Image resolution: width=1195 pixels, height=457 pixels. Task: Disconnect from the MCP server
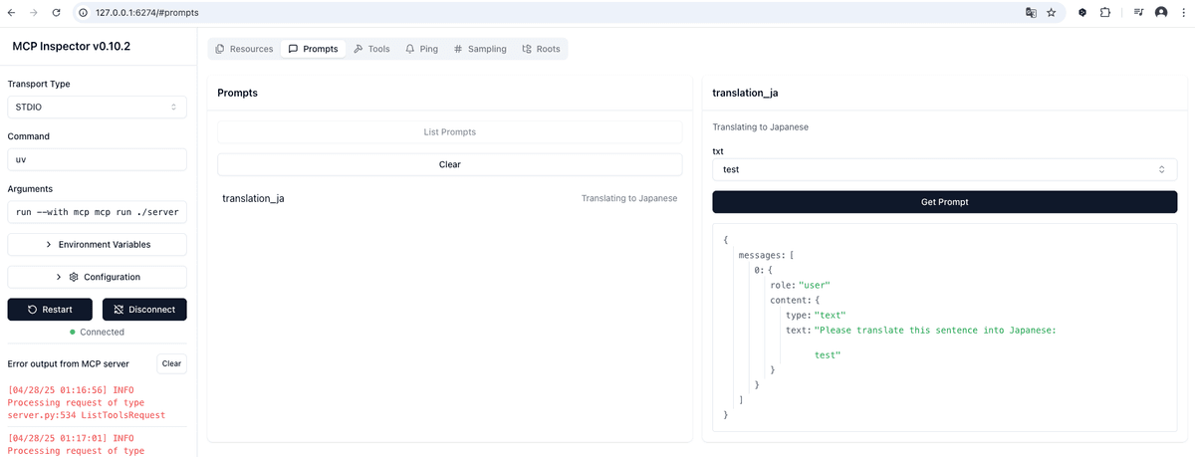click(x=144, y=310)
